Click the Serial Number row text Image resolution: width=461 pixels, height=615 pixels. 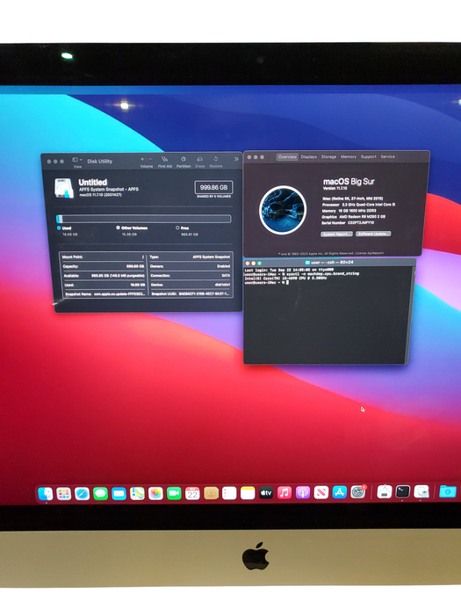pyautogui.click(x=348, y=222)
